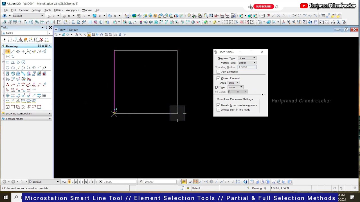Screen dimensions: 360x202
Task: Open the Edit menu
Action: pos(13,10)
